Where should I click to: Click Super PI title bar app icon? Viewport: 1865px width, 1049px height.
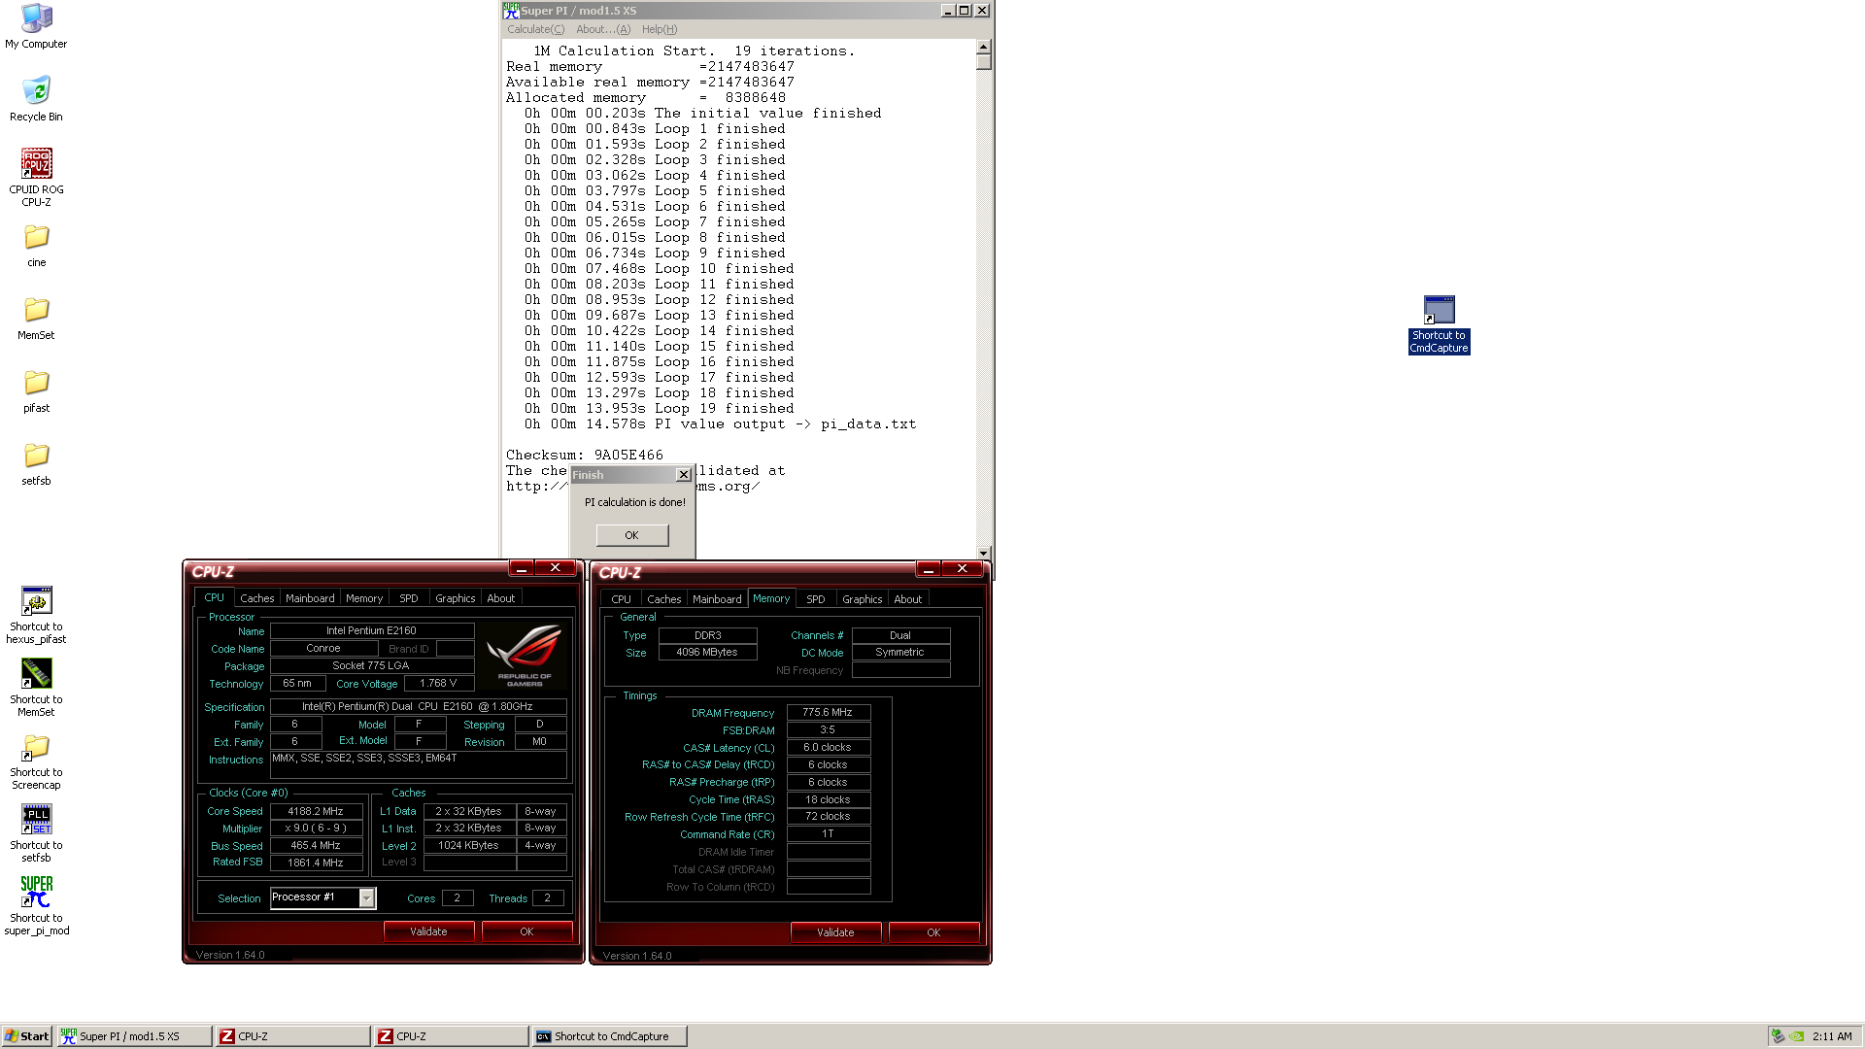pos(511,11)
